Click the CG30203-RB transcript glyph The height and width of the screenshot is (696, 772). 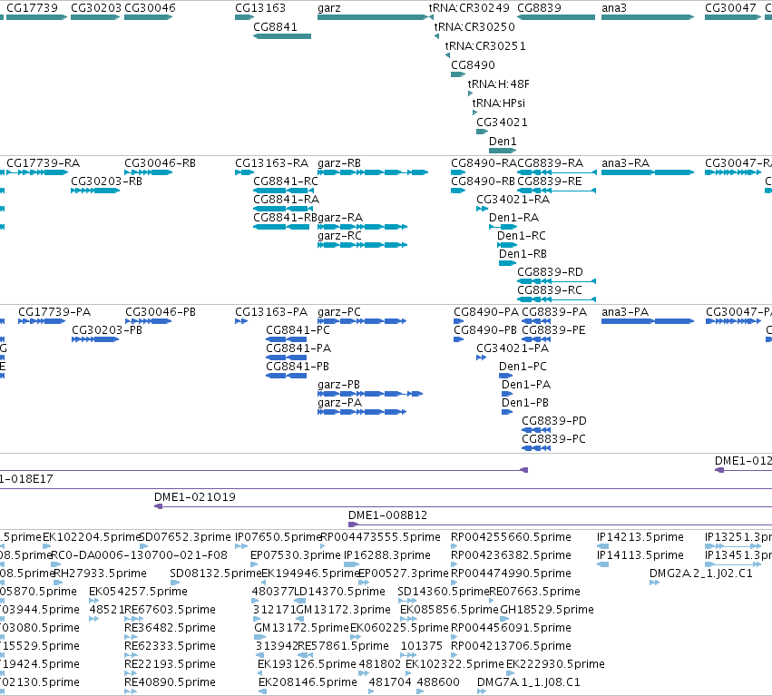pyautogui.click(x=95, y=191)
